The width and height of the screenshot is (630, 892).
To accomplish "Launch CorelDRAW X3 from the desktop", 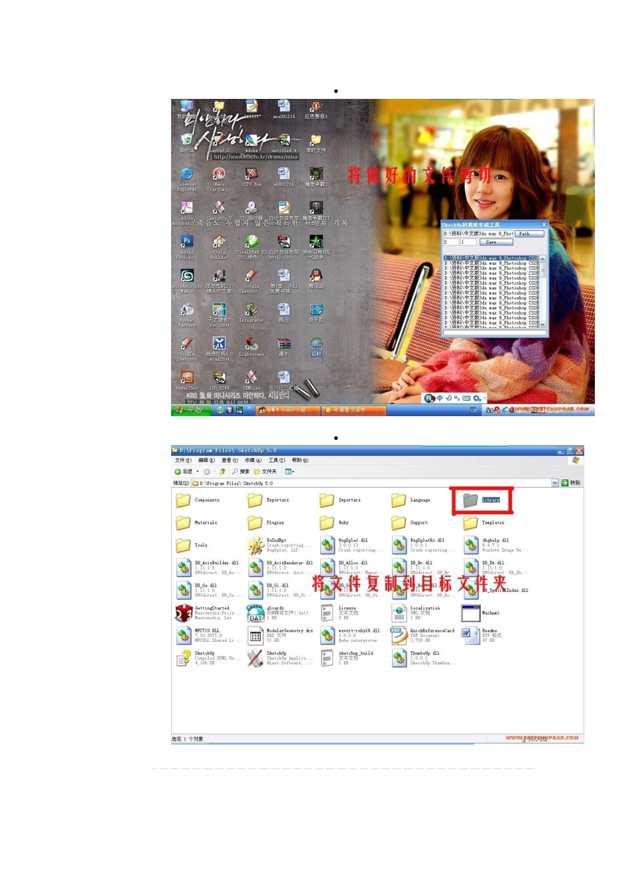I will tap(251, 245).
